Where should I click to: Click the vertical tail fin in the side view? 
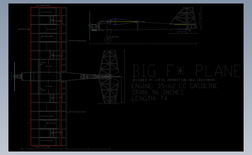tap(184, 18)
